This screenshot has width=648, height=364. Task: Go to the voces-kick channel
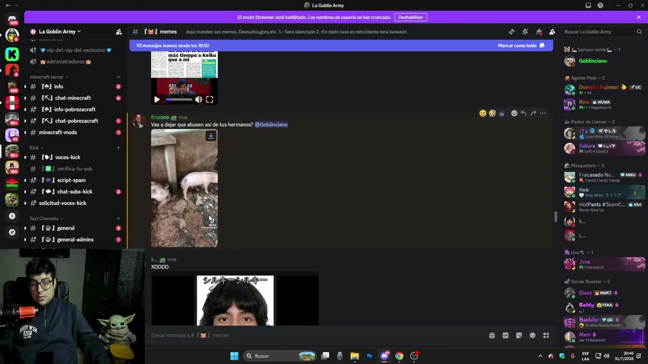click(x=75, y=157)
